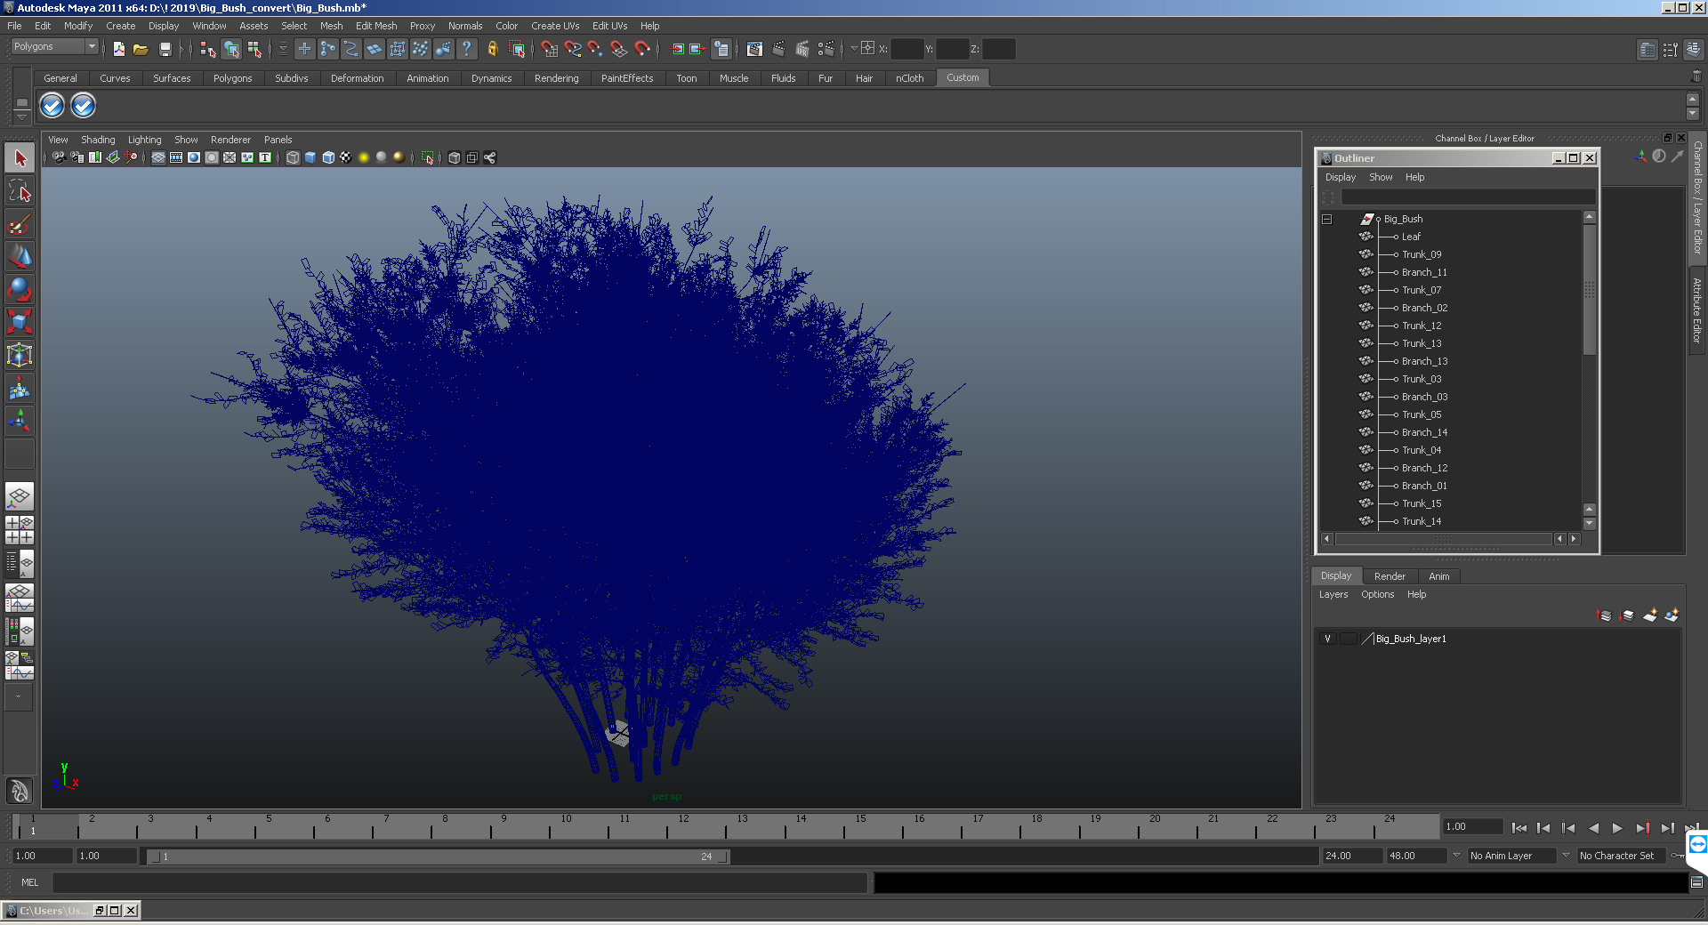1708x925 pixels.
Task: Activate the Rotate tool sphere icon
Action: [x=20, y=288]
